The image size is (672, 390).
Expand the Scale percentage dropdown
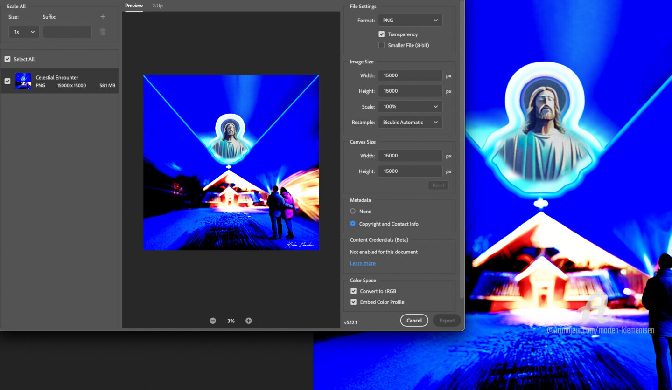[x=410, y=107]
